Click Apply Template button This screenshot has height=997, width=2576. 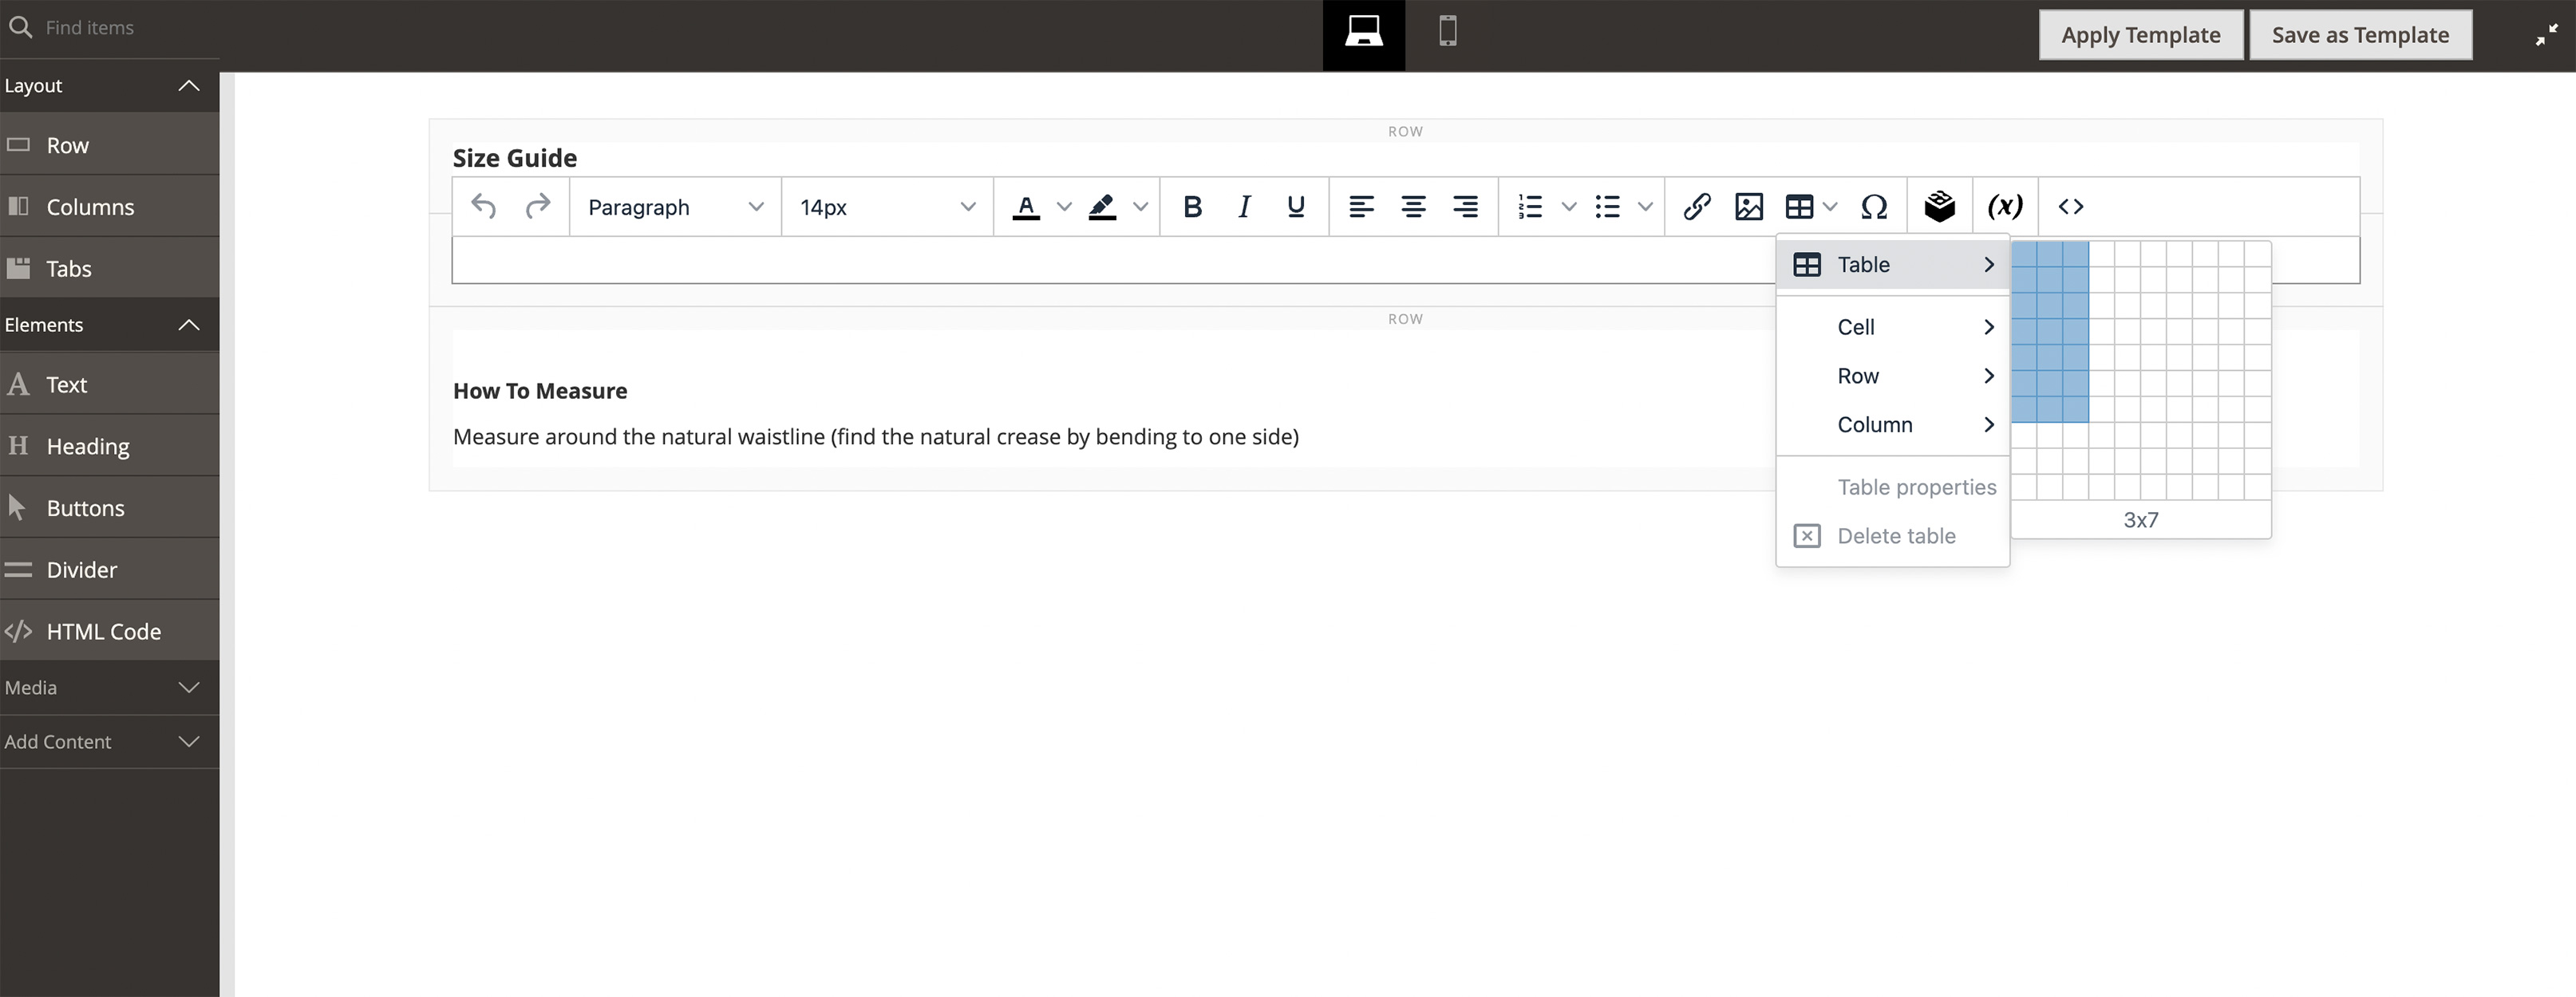point(2140,35)
